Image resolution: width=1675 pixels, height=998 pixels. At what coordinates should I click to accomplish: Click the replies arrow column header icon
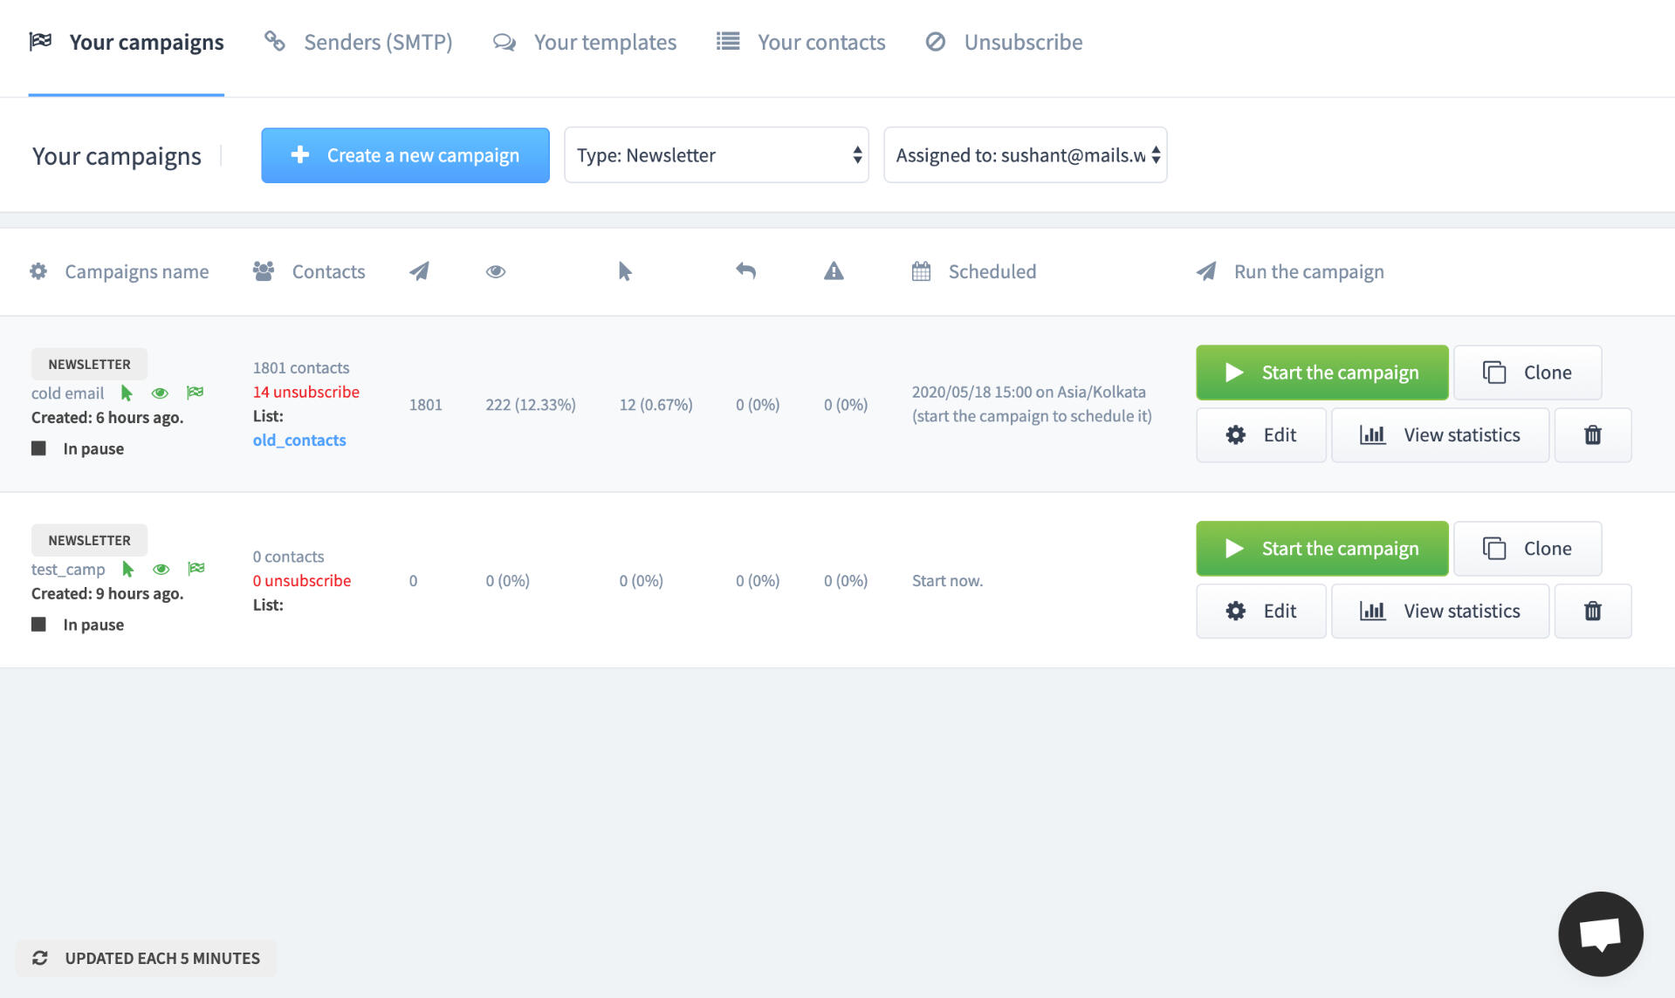click(745, 271)
